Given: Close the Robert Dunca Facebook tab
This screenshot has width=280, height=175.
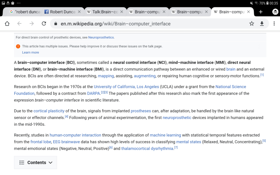Looking at the screenshot, I should coord(79,12).
